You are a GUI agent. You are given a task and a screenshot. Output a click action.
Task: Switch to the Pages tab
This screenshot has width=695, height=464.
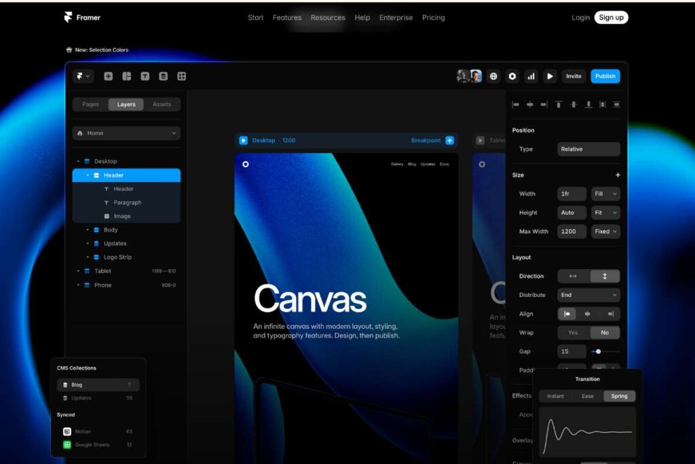(x=90, y=104)
